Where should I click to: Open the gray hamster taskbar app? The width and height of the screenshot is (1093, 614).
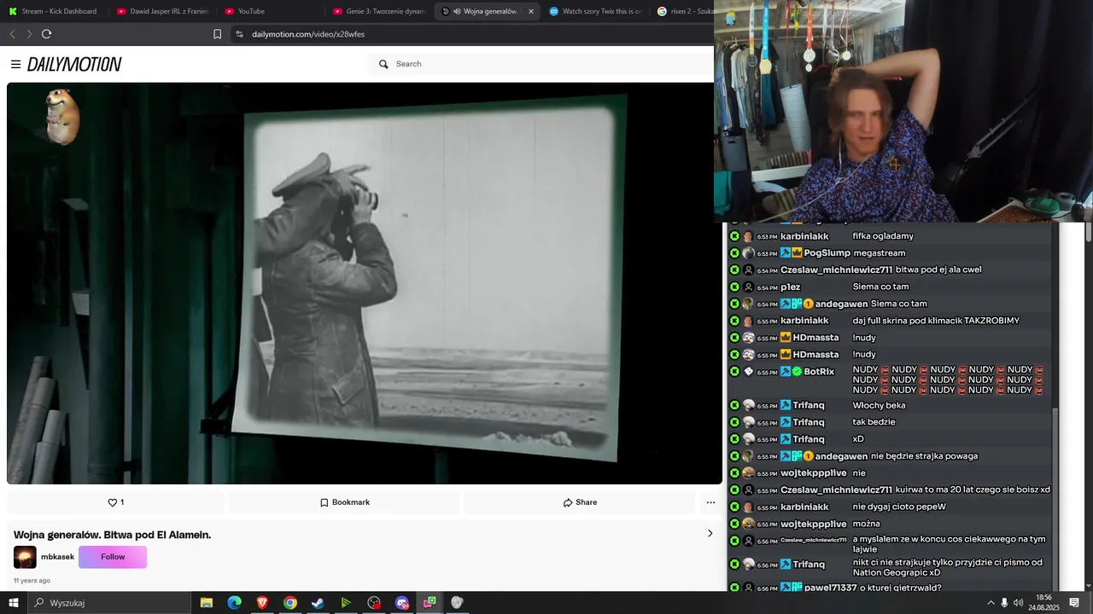click(457, 603)
